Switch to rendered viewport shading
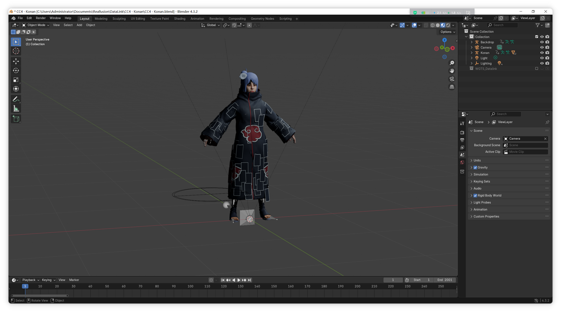Viewport: 561px width, 312px height. coord(448,25)
